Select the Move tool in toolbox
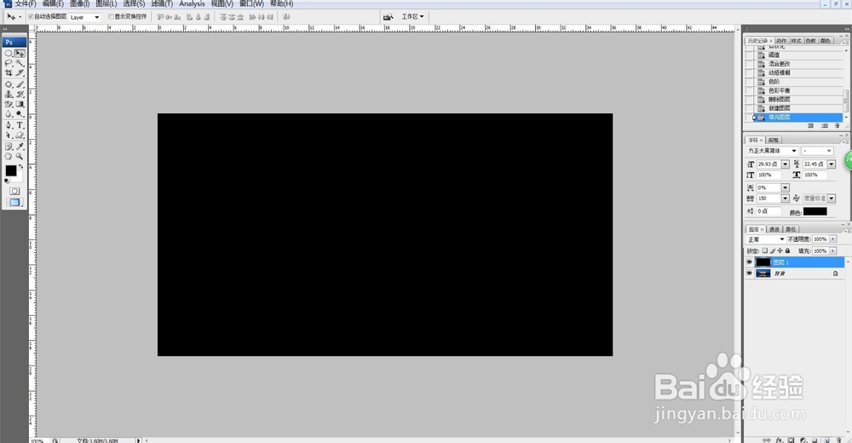The image size is (852, 443). [20, 54]
